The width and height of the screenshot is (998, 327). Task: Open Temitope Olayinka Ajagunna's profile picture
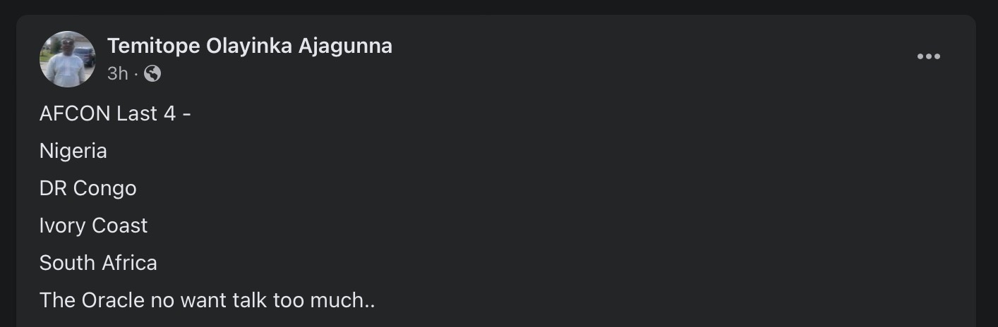[68, 59]
